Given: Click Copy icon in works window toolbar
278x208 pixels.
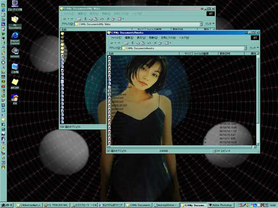Looking at the screenshot, I should pos(138,43).
